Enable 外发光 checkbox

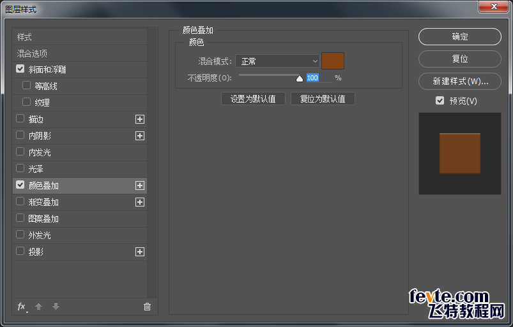click(x=20, y=235)
